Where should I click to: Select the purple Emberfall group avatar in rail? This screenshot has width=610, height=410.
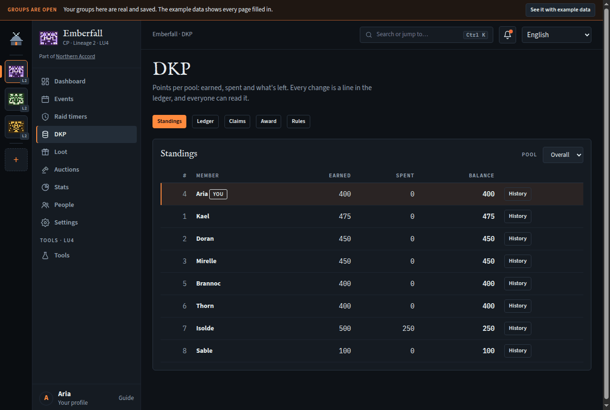click(x=16, y=72)
